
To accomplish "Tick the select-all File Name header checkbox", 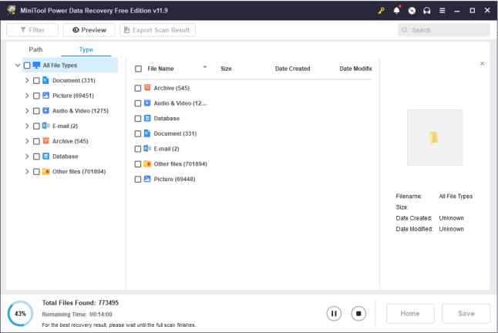I will 138,69.
